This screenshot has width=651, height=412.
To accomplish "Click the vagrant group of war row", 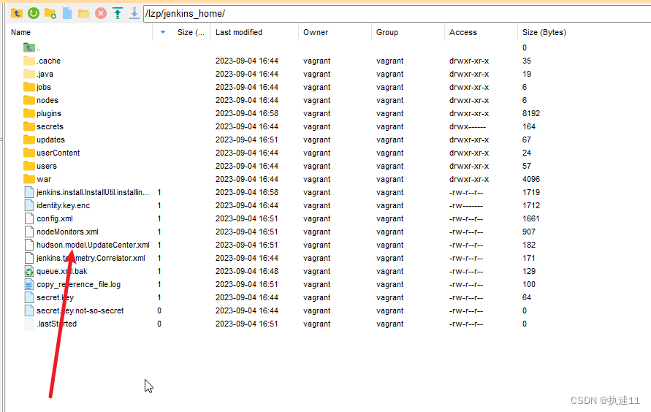I will (x=390, y=179).
